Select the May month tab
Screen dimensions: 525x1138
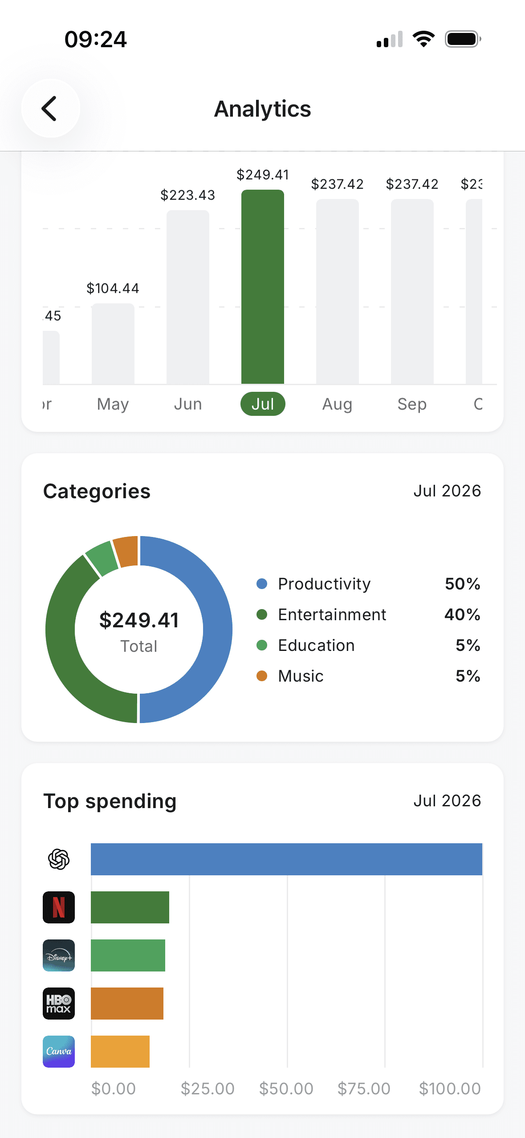point(113,404)
